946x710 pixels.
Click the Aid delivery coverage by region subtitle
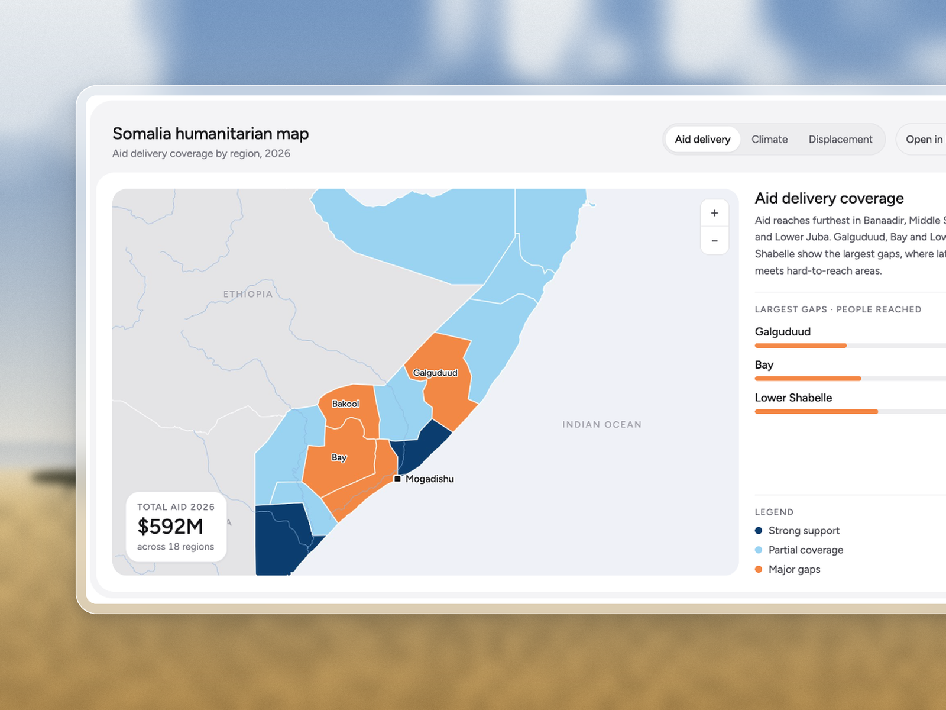[x=201, y=154]
